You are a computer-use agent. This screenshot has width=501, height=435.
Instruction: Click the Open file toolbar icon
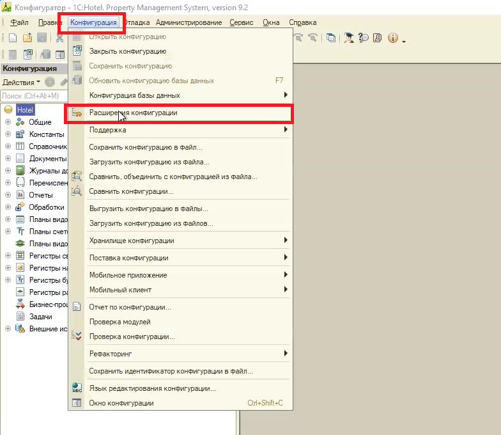pos(27,38)
